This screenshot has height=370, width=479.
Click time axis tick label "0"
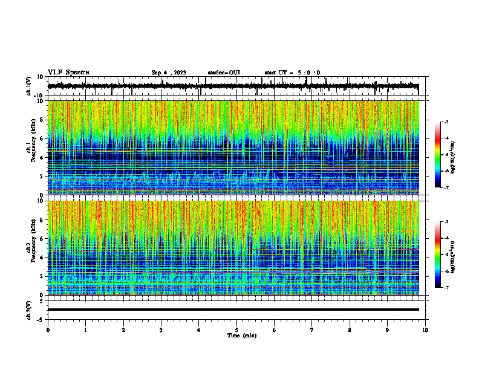coord(48,330)
